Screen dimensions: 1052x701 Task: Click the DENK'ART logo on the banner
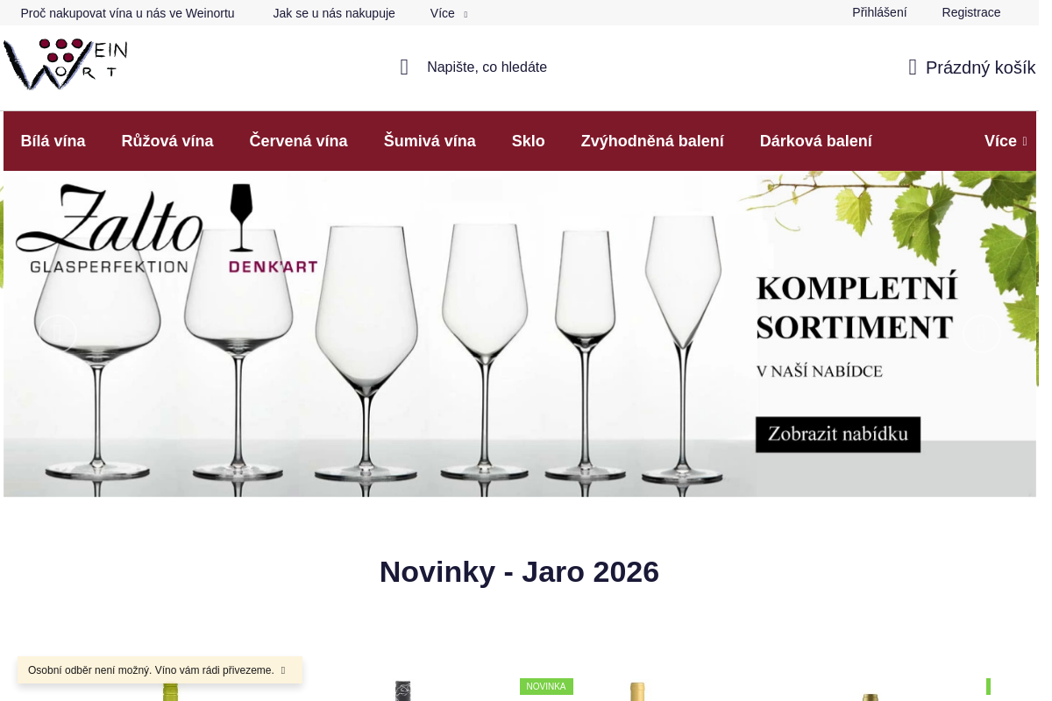[272, 266]
